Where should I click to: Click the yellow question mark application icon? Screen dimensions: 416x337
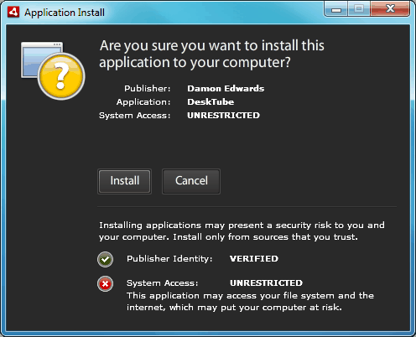[53, 70]
